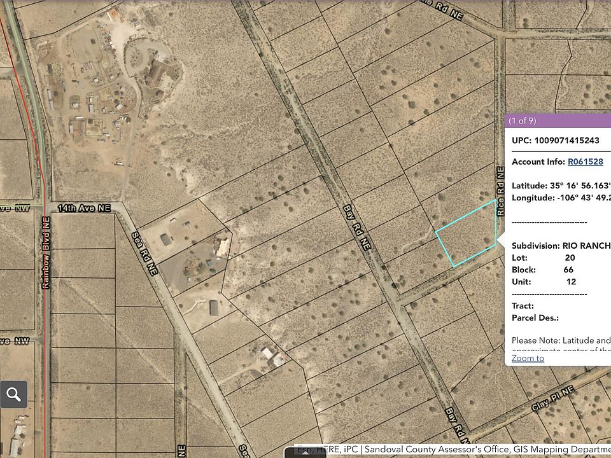Click the Lot: 20 row
The image size is (611, 458).
pyautogui.click(x=544, y=258)
